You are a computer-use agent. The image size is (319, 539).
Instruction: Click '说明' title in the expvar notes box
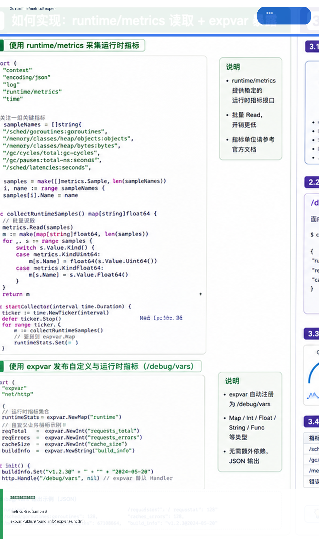pos(232,381)
